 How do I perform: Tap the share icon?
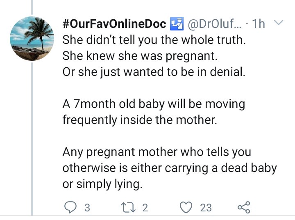click(244, 207)
